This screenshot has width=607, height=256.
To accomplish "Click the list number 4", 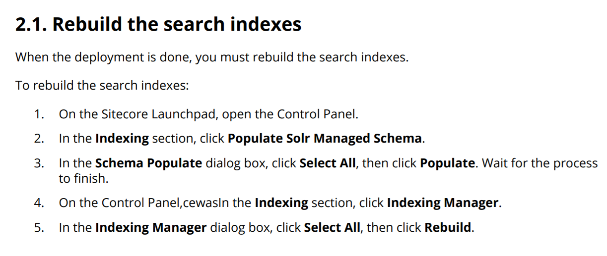I will pos(39,203).
